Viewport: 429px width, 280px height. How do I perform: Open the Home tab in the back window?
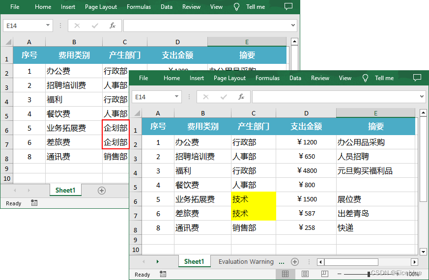(x=43, y=7)
